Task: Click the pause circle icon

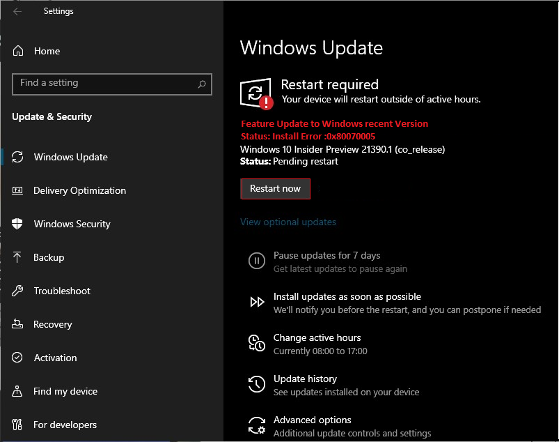Action: tap(257, 261)
